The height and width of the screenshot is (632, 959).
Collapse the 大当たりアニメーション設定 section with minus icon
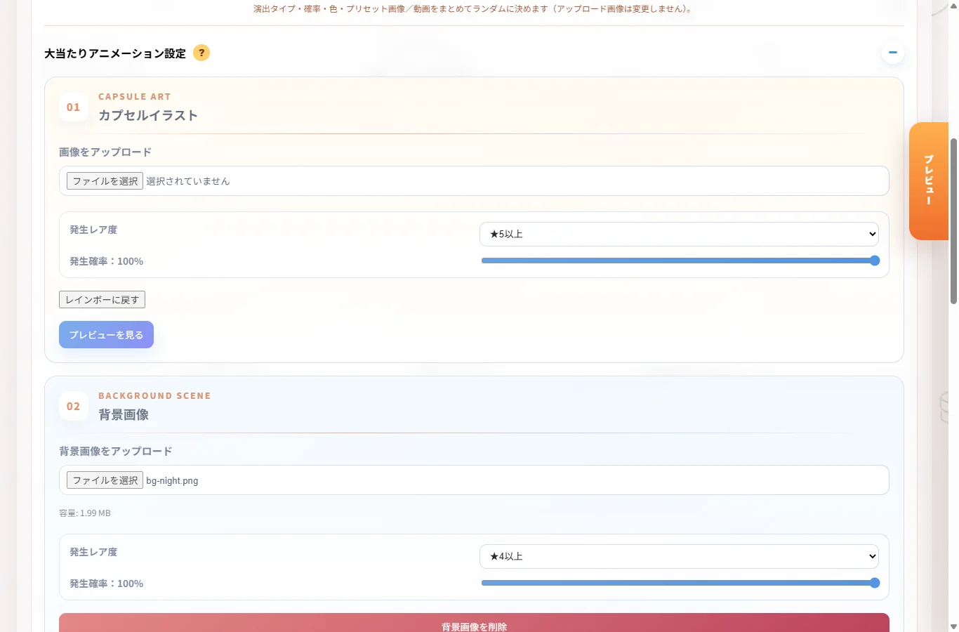tap(893, 53)
